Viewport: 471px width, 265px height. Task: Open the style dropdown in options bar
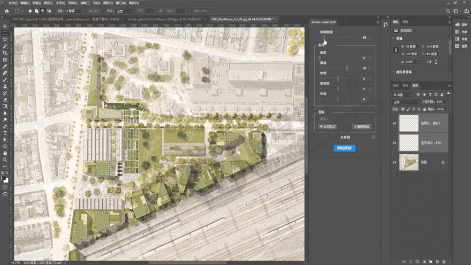click(x=125, y=11)
